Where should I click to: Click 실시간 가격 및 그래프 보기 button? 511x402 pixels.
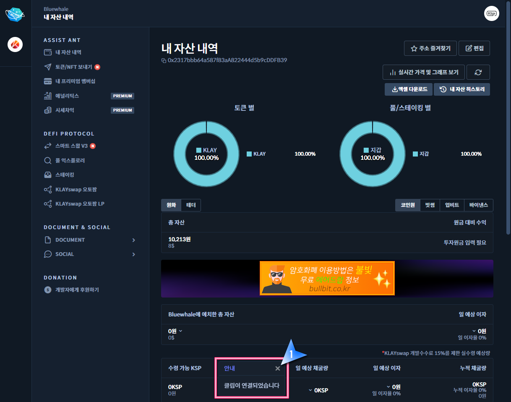coord(423,72)
